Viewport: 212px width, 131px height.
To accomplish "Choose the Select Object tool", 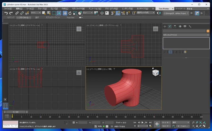I will pos(44,13).
